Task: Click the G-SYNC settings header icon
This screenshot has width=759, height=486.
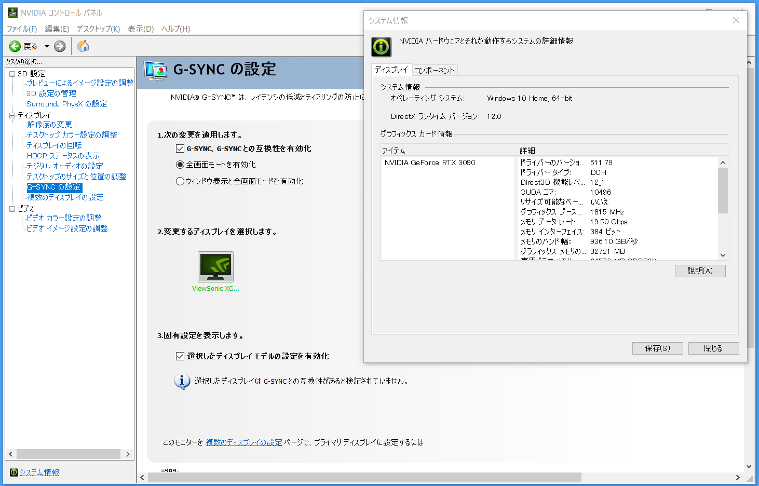Action: point(156,70)
